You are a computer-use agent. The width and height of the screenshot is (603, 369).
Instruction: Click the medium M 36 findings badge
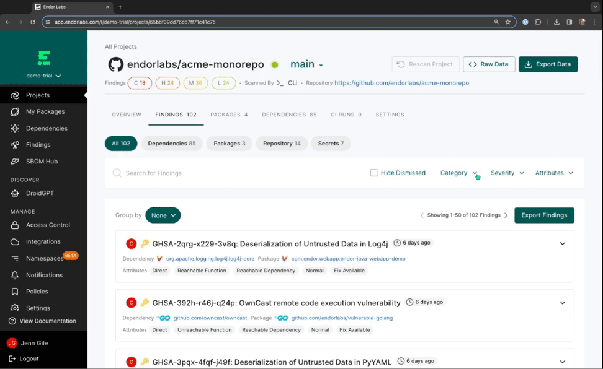[195, 83]
